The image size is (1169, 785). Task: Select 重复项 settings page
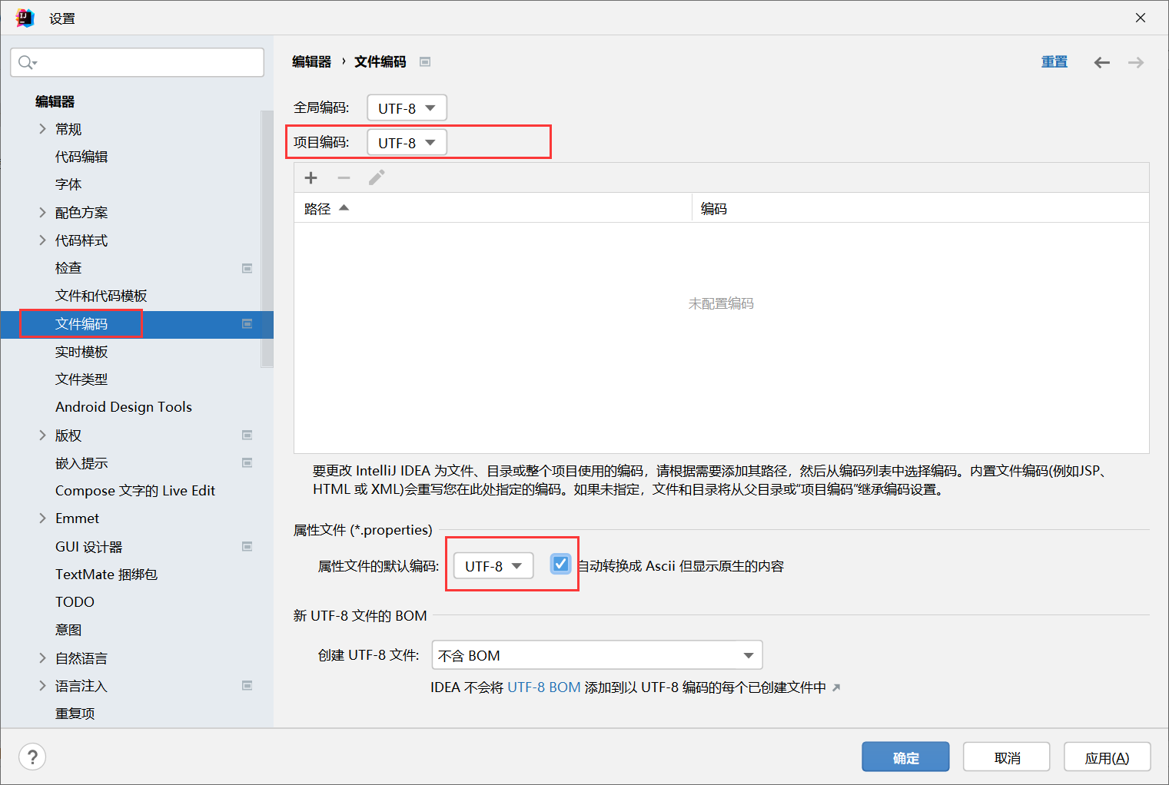[x=75, y=714]
